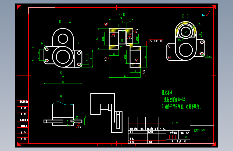Select the 技术要求 heading text
This screenshot has height=151, width=233.
[x=168, y=93]
